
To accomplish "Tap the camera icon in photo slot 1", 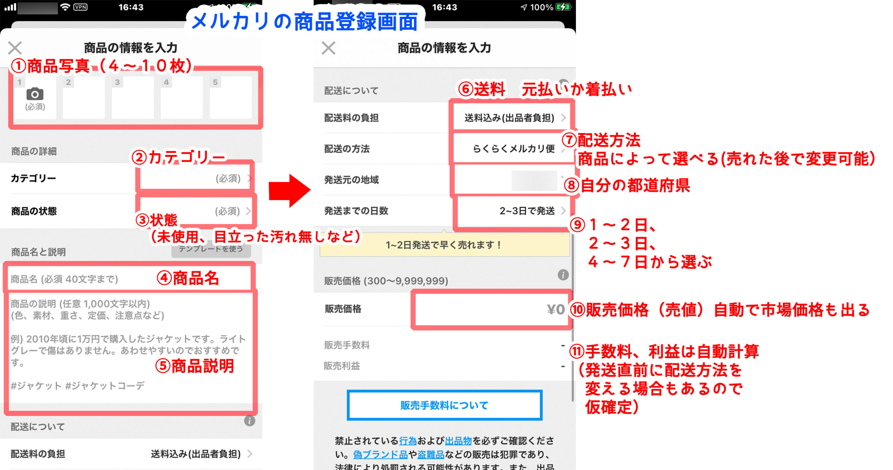I will 35,94.
